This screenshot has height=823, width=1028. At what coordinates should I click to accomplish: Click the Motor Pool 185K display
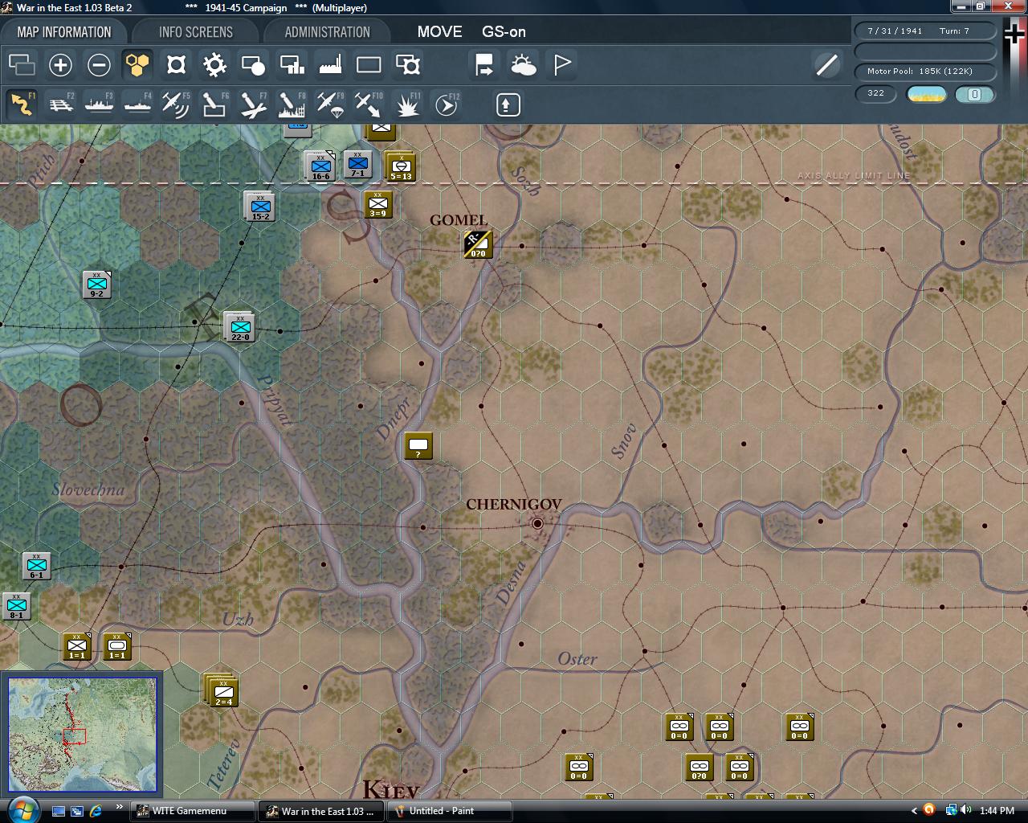[925, 72]
